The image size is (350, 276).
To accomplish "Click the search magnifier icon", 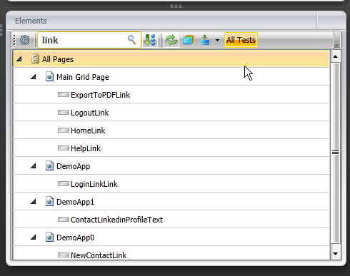I will (x=131, y=40).
